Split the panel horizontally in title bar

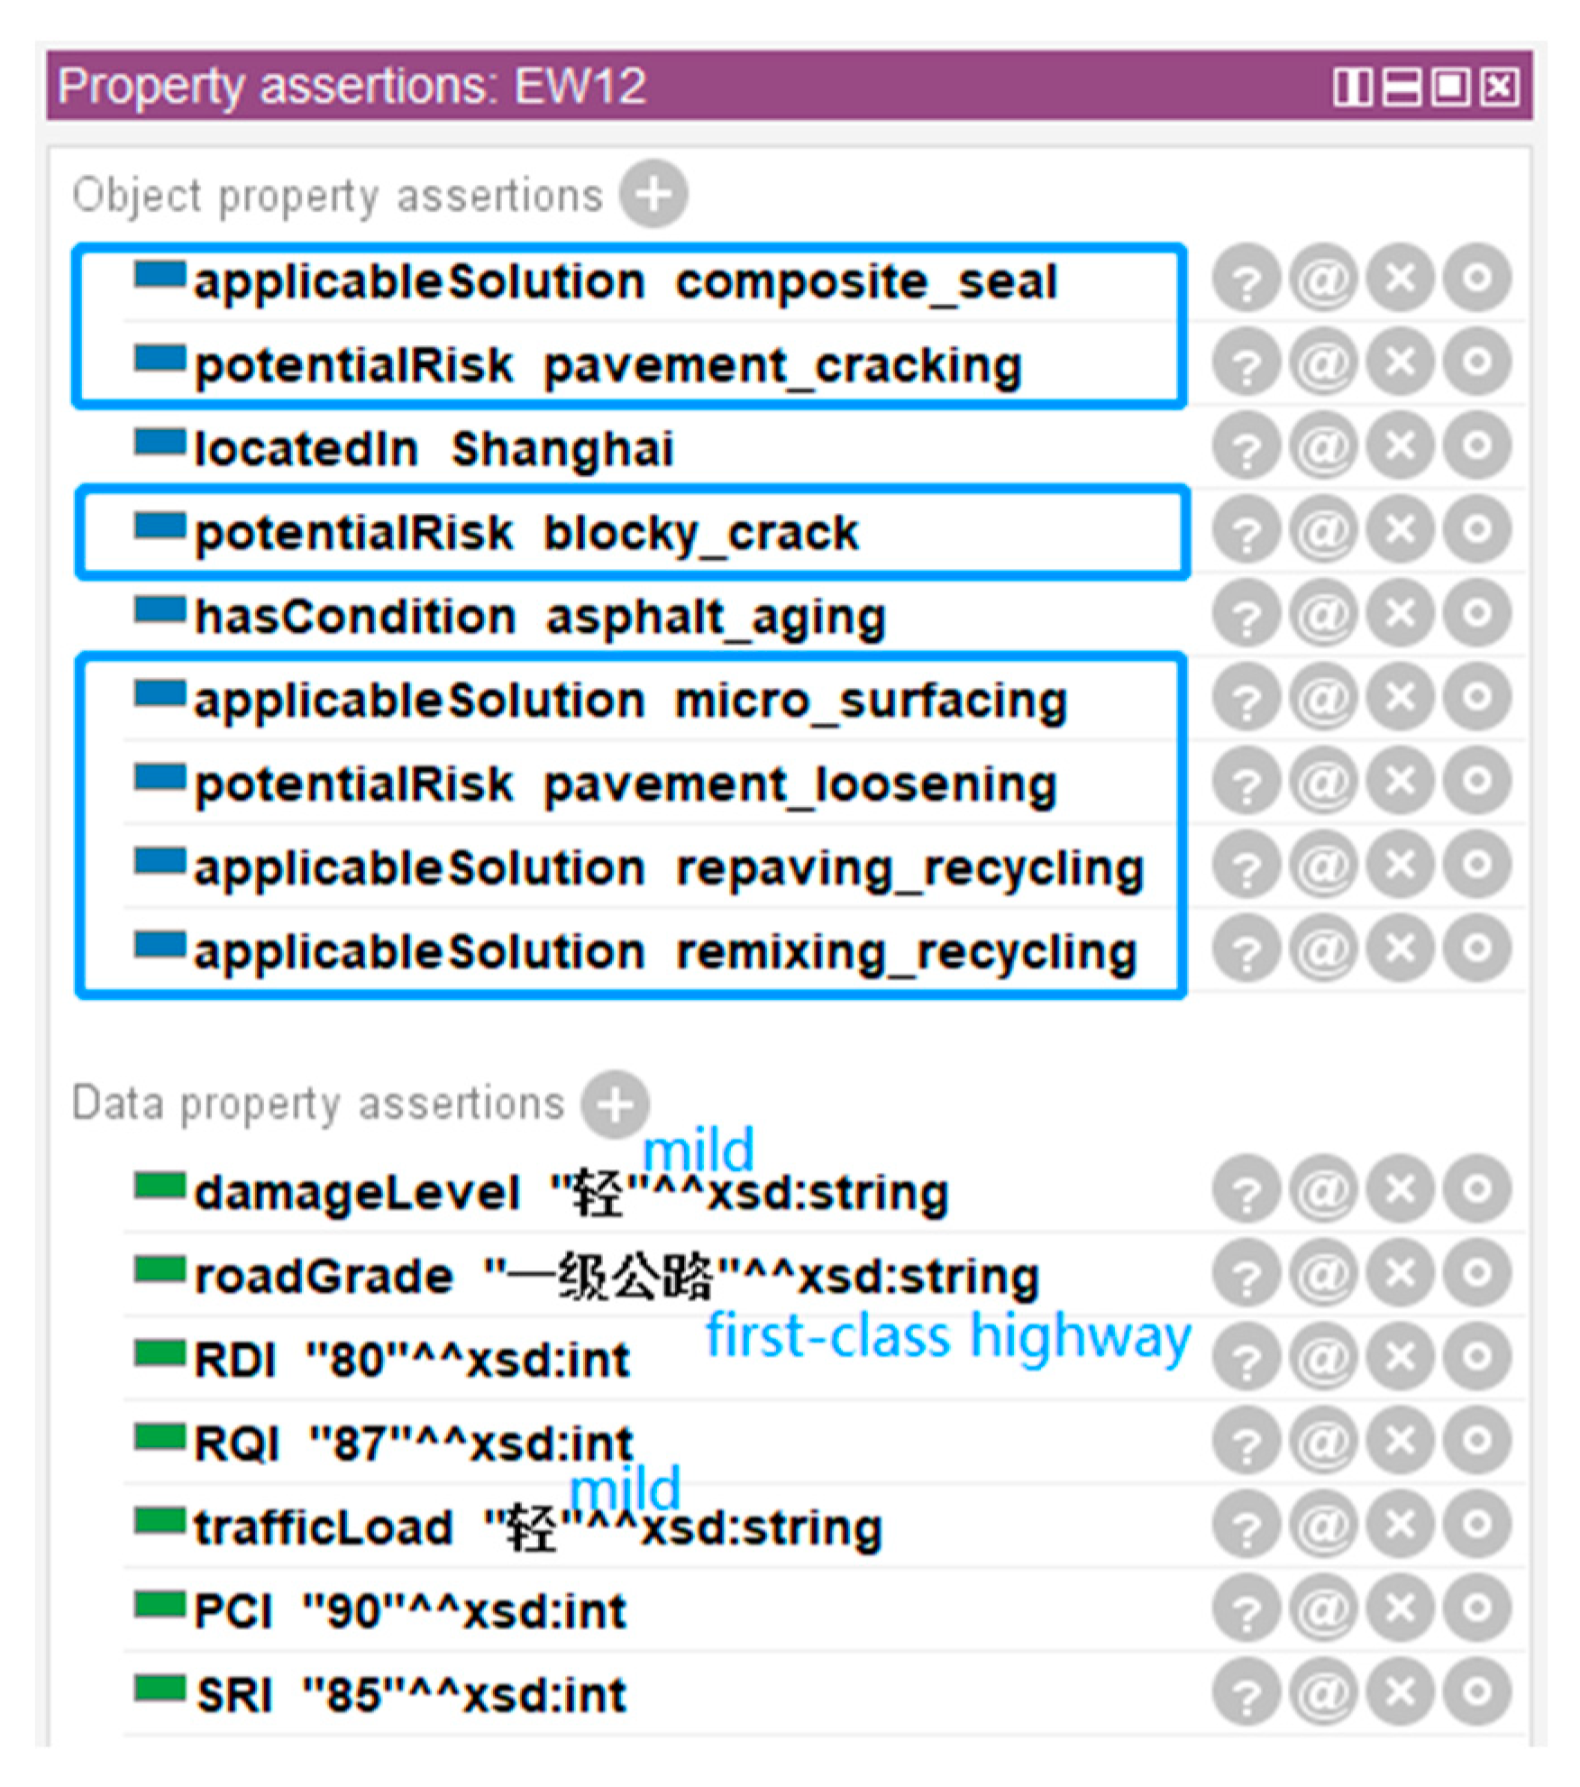click(1402, 87)
